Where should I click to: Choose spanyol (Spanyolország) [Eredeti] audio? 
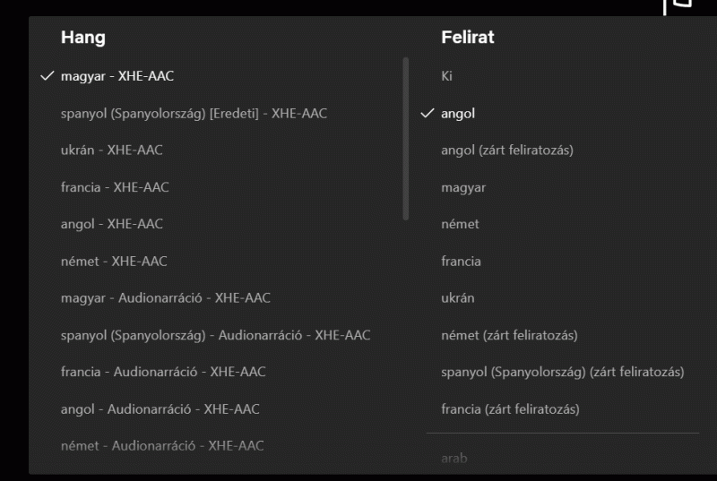point(194,114)
